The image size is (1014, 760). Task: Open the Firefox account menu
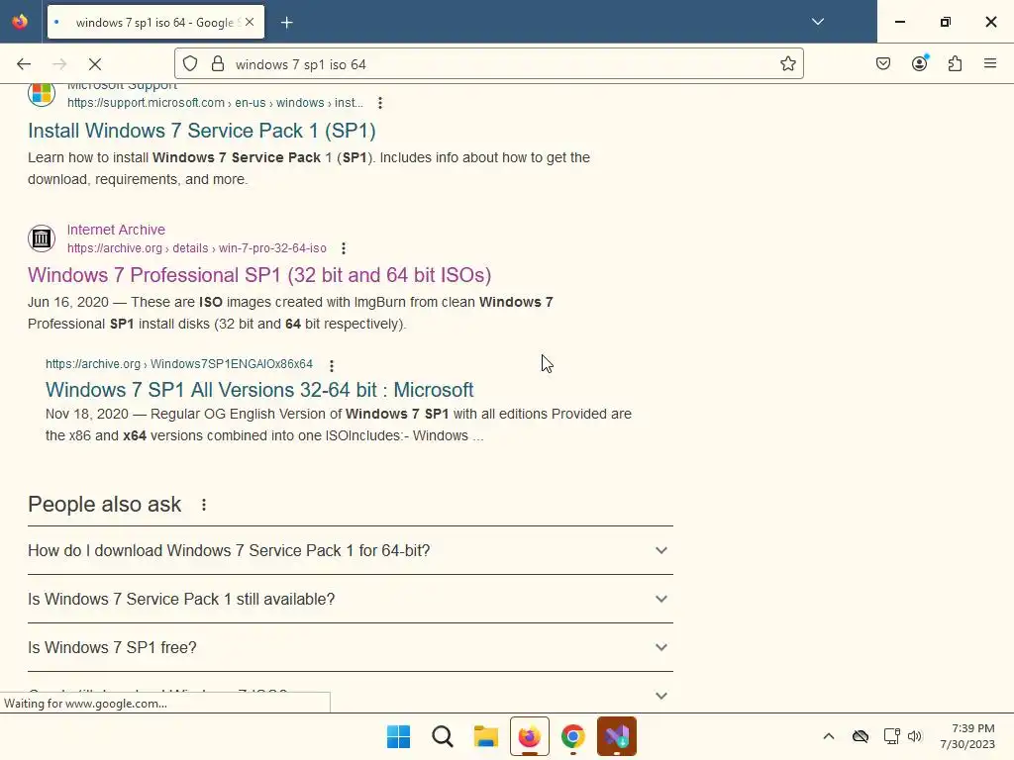(x=920, y=63)
